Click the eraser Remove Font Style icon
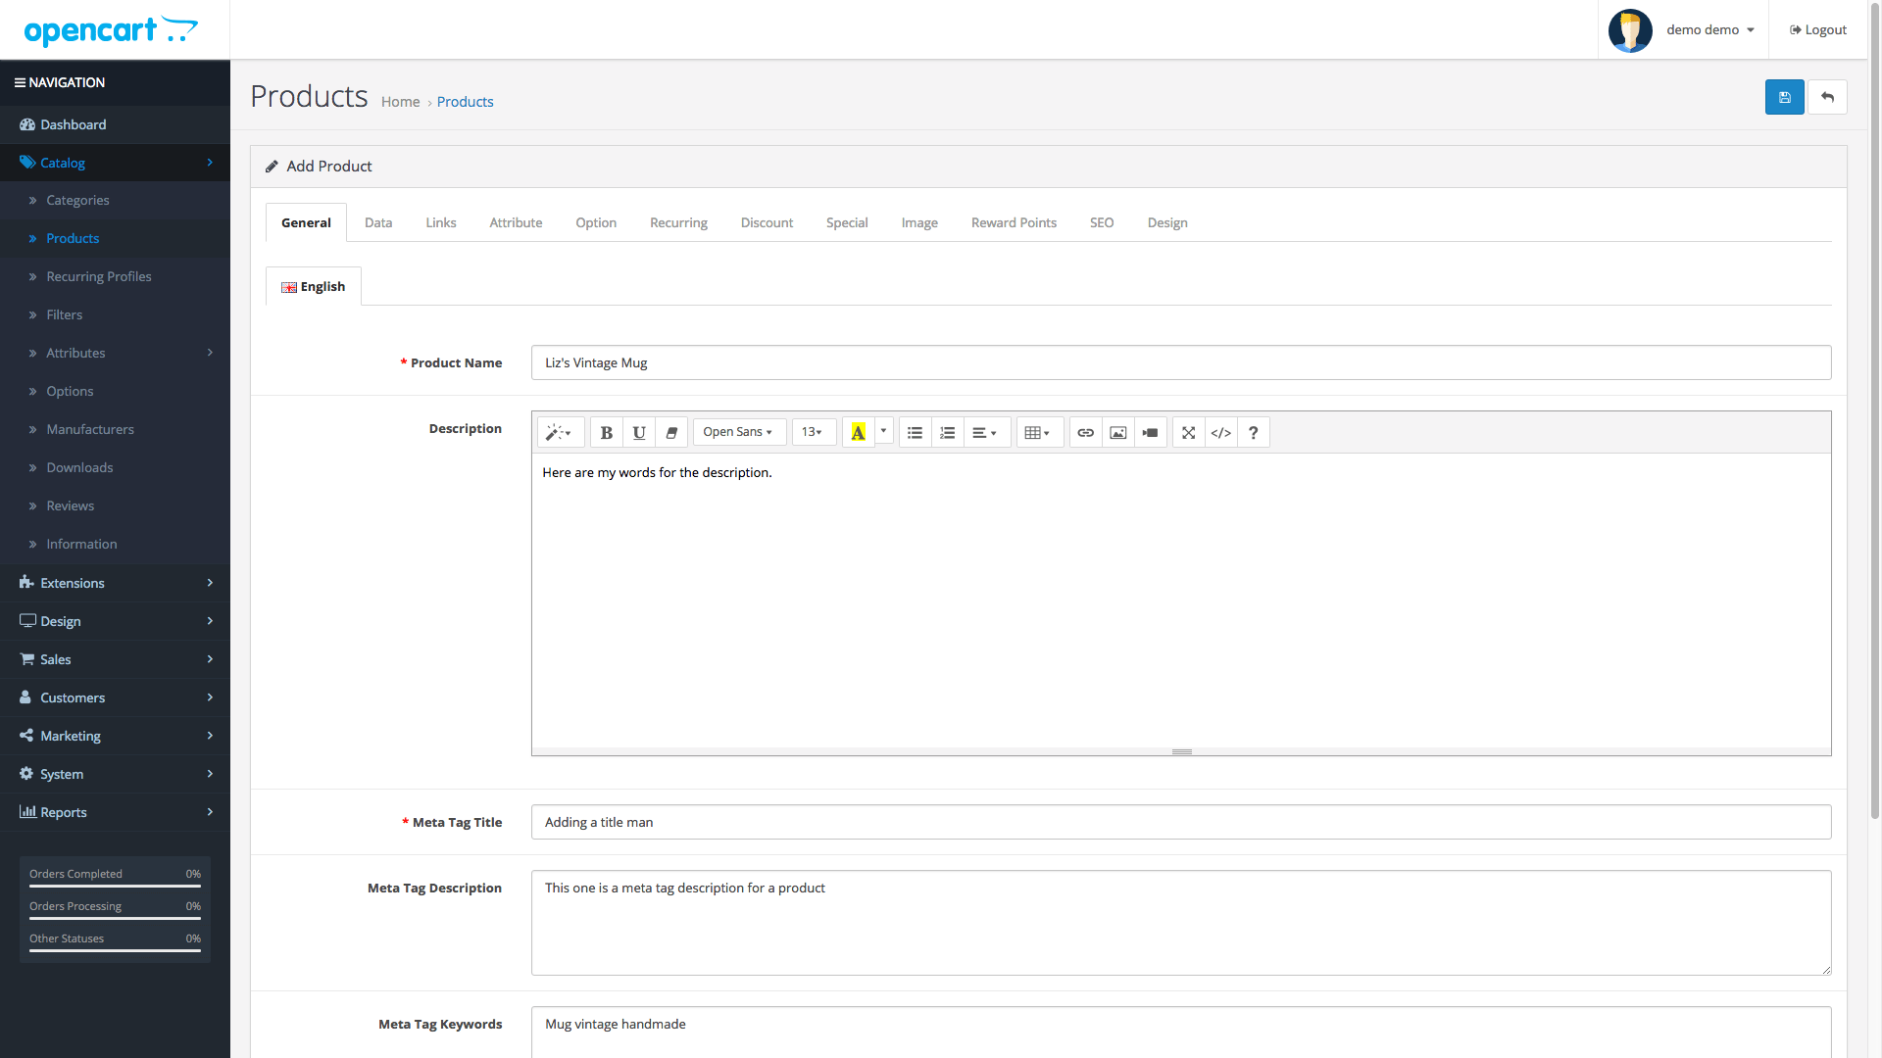The image size is (1882, 1058). point(671,432)
